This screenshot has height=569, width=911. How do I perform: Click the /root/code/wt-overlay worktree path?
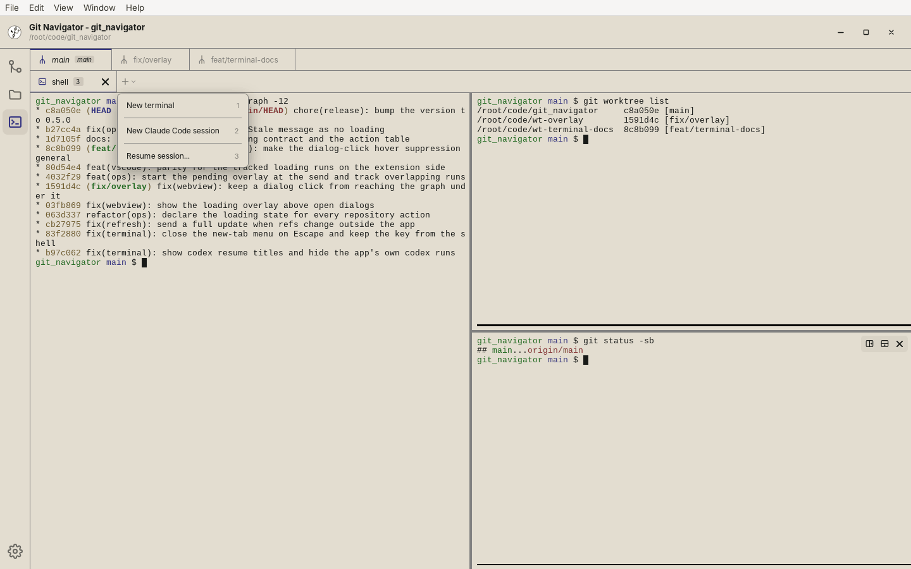[530, 120]
